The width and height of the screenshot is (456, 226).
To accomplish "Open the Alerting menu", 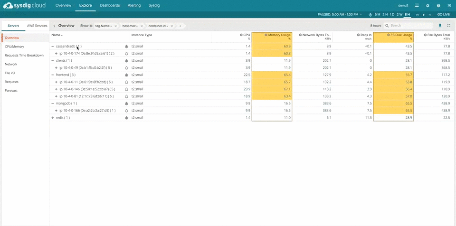I will click(134, 6).
